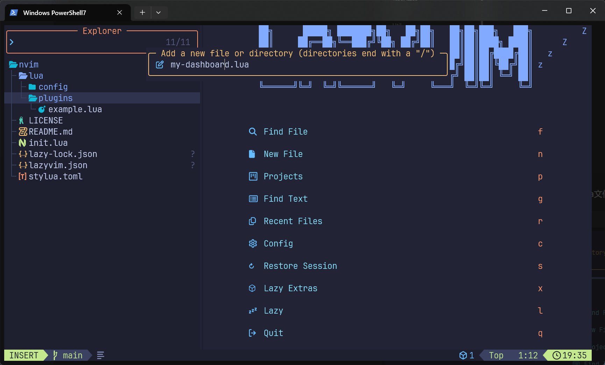Click the question mark status beside lazy-lock.json
The width and height of the screenshot is (605, 365).
[193, 154]
